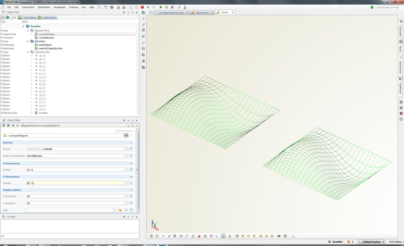
Task: Toggle surface display in the 3D toolbar
Action: click(175, 236)
